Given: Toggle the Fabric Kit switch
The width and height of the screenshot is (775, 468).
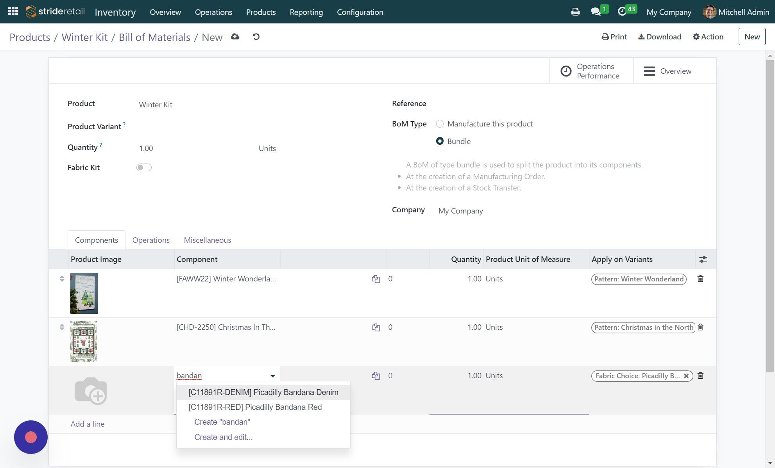Looking at the screenshot, I should pyautogui.click(x=144, y=167).
